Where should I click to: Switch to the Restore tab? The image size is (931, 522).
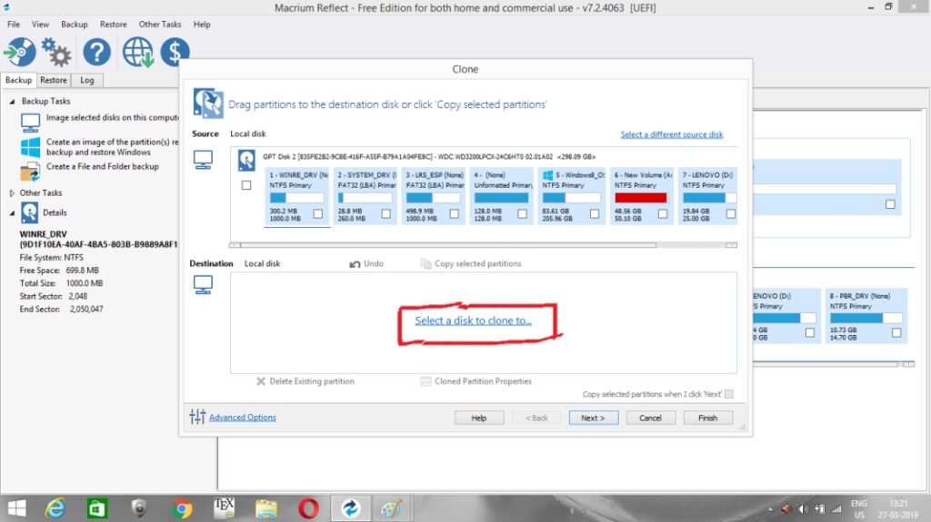point(54,80)
